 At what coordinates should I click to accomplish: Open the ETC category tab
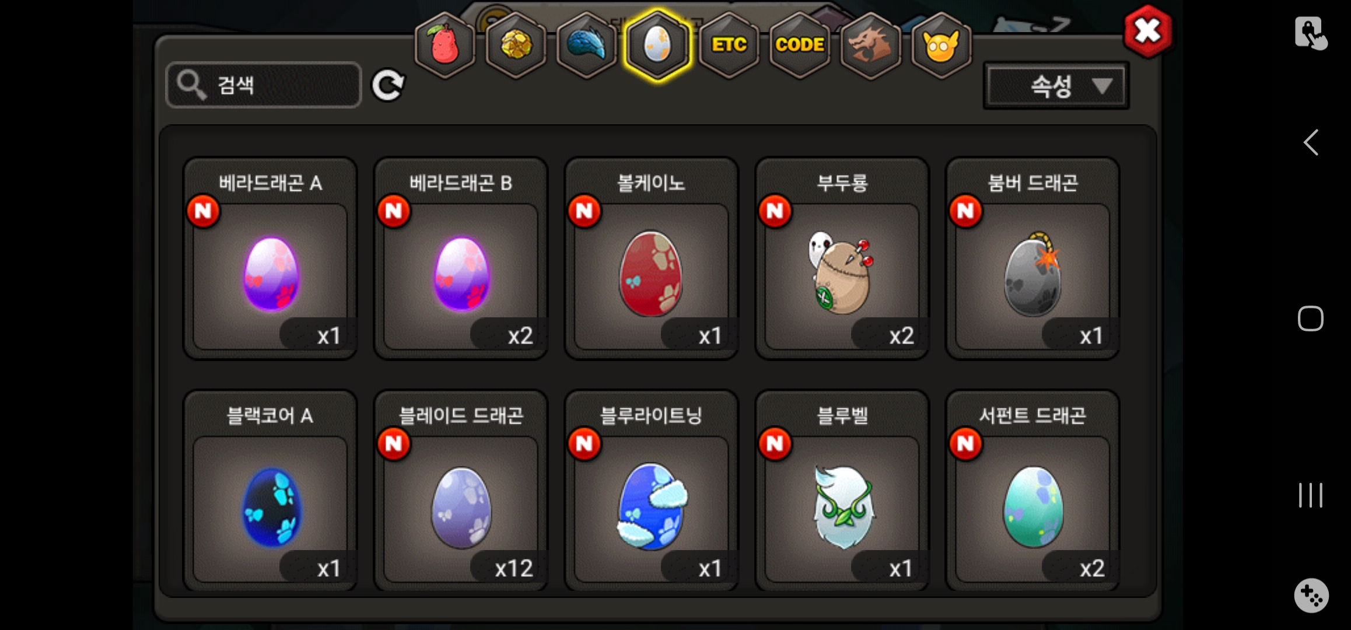729,45
